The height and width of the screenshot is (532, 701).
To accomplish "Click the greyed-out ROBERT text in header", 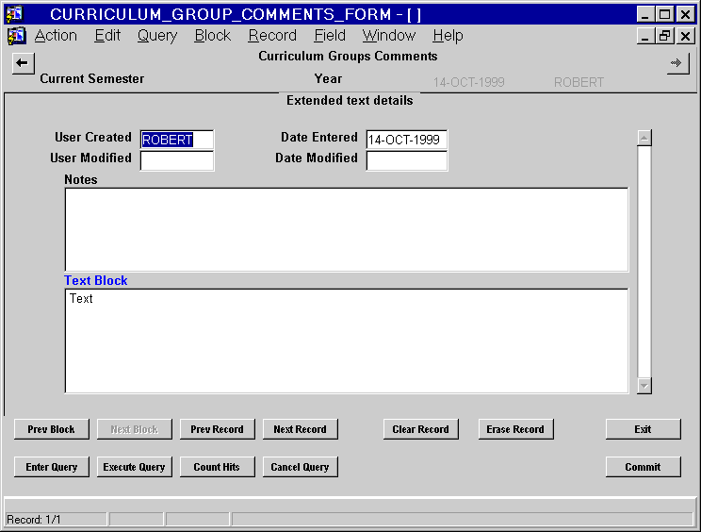I will pos(579,82).
